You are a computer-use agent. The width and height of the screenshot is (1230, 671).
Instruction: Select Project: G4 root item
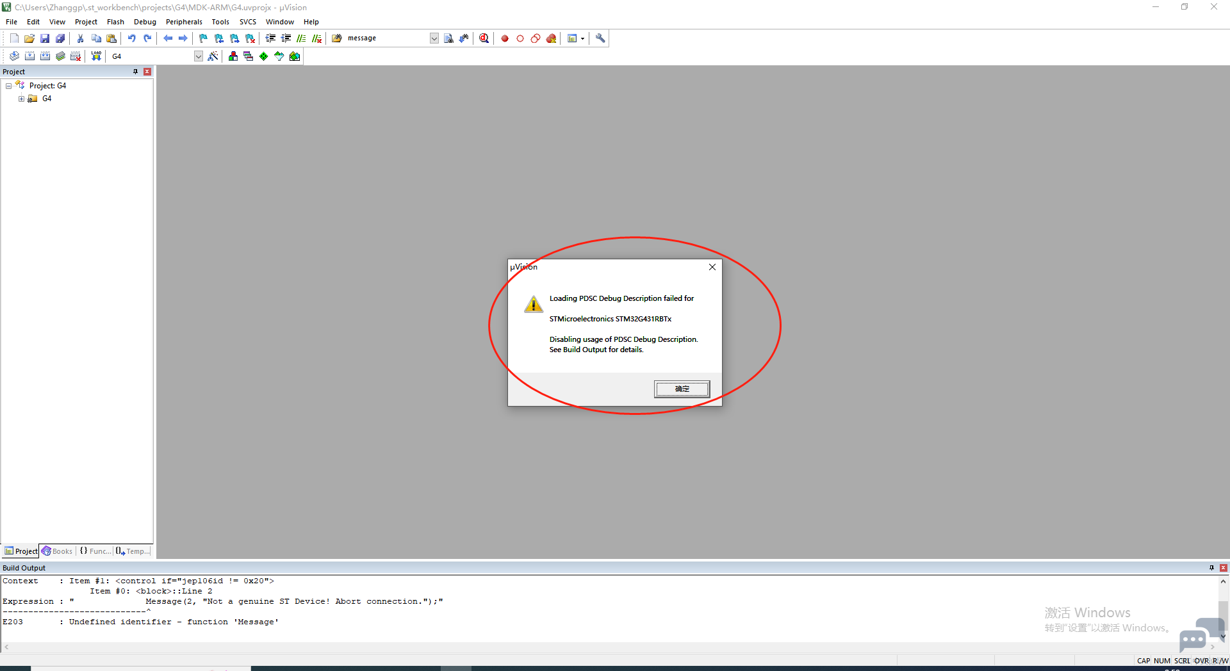(x=47, y=86)
